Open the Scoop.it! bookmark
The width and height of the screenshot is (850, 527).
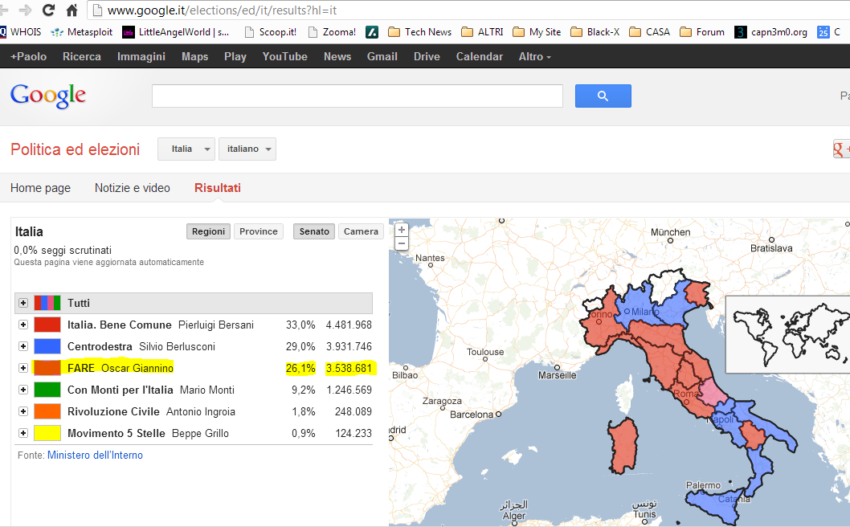(271, 32)
